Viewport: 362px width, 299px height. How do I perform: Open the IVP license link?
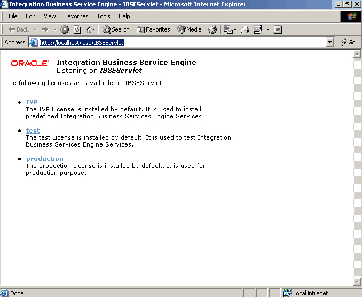pyautogui.click(x=32, y=102)
